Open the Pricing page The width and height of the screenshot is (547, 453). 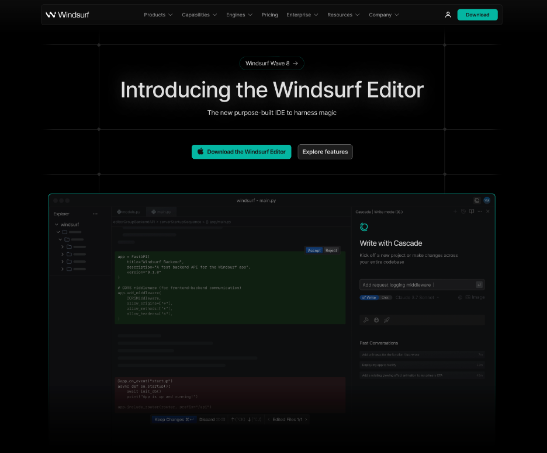[269, 15]
